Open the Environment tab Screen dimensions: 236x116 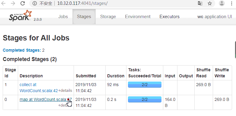138,17
